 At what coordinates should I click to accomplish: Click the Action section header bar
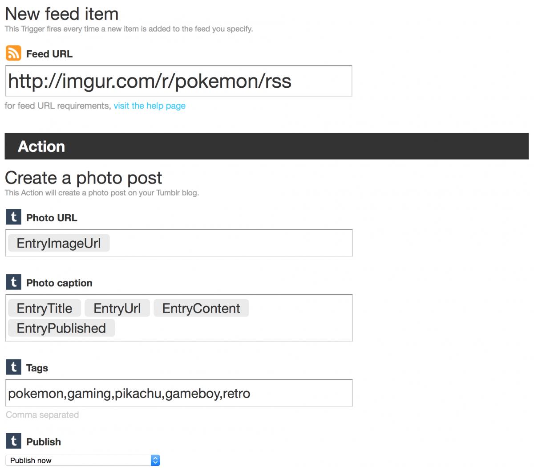267,146
